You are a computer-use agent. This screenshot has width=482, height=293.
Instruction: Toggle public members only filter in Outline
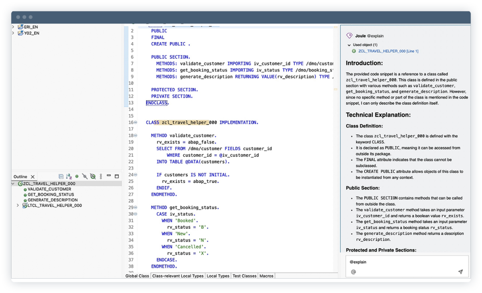pyautogui.click(x=77, y=176)
